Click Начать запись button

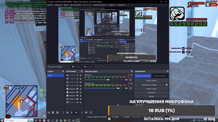[x=151, y=81]
